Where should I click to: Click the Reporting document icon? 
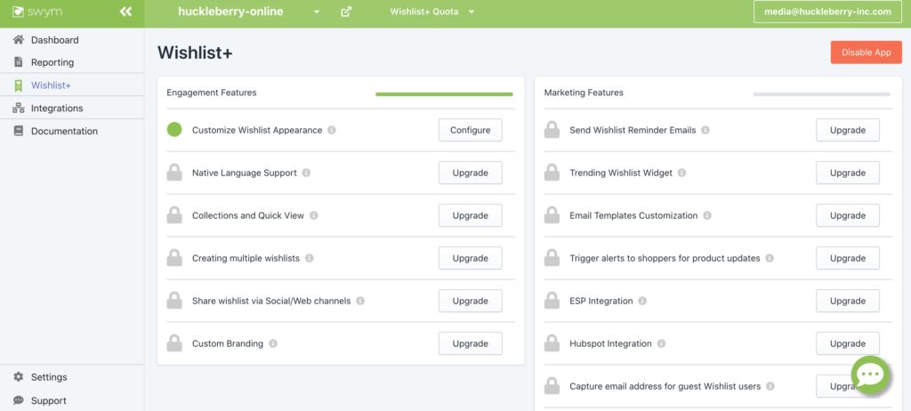click(x=19, y=61)
